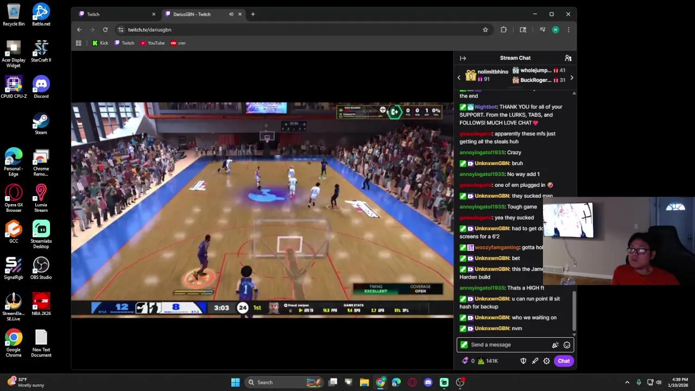Go to next gift leaderboard page
The image size is (695, 391).
[x=571, y=78]
